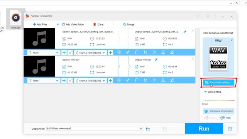Click the Add Files button
Image resolution: width=247 pixels, height=139 pixels.
[x=40, y=24]
